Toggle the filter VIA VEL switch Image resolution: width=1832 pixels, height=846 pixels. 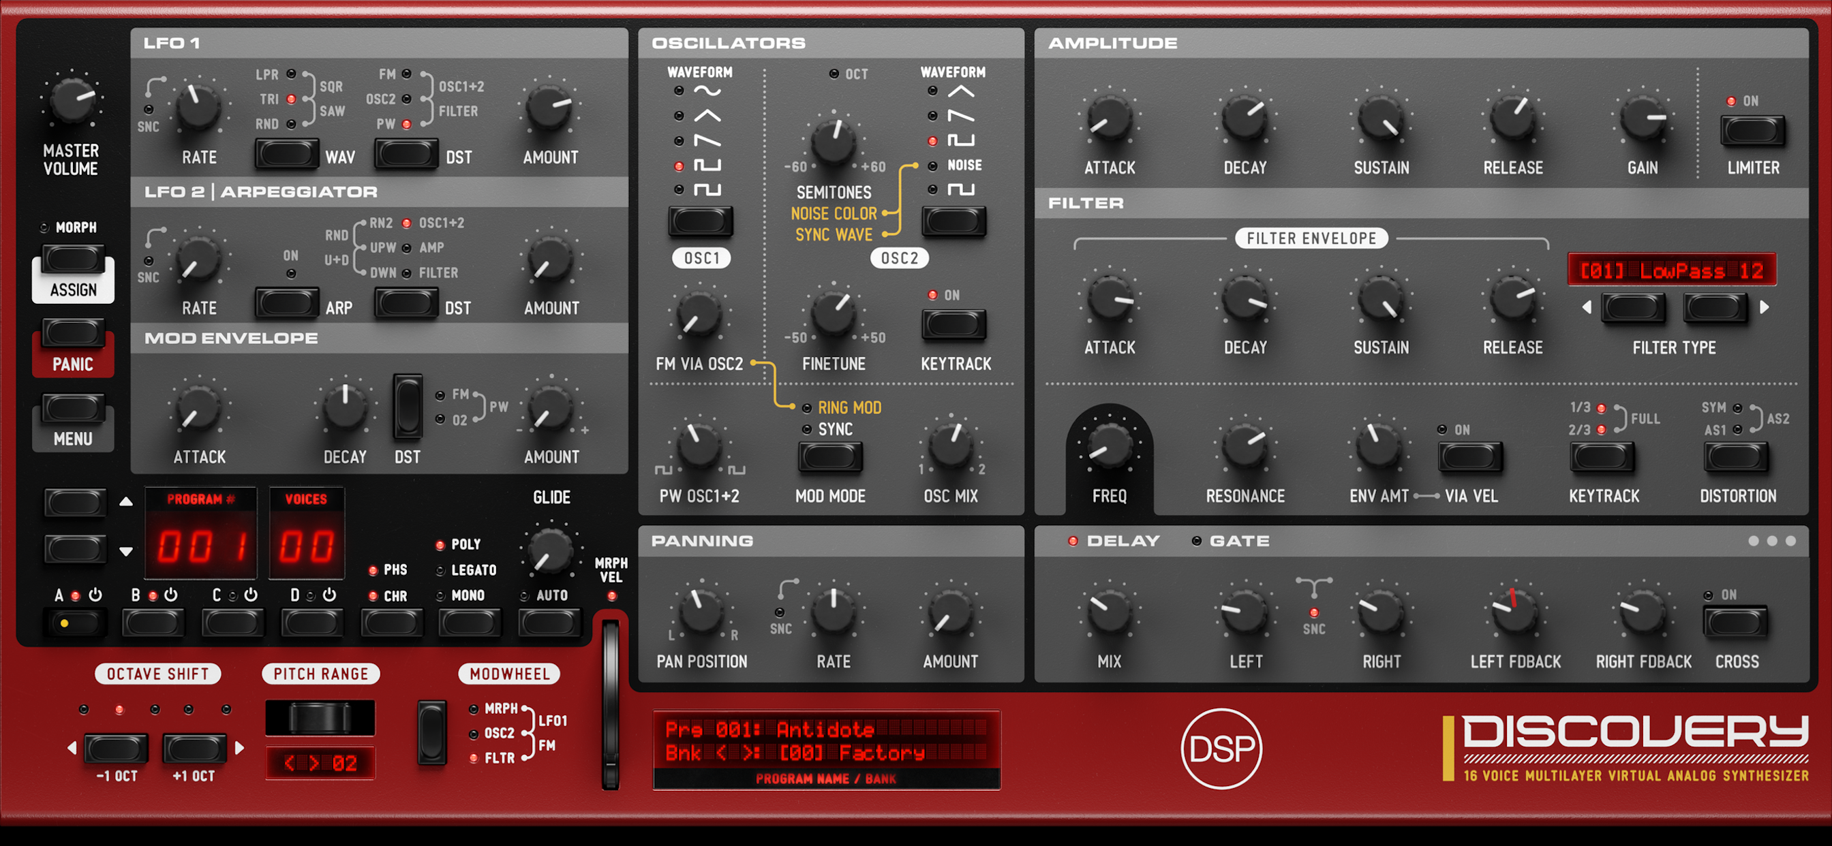click(1470, 457)
